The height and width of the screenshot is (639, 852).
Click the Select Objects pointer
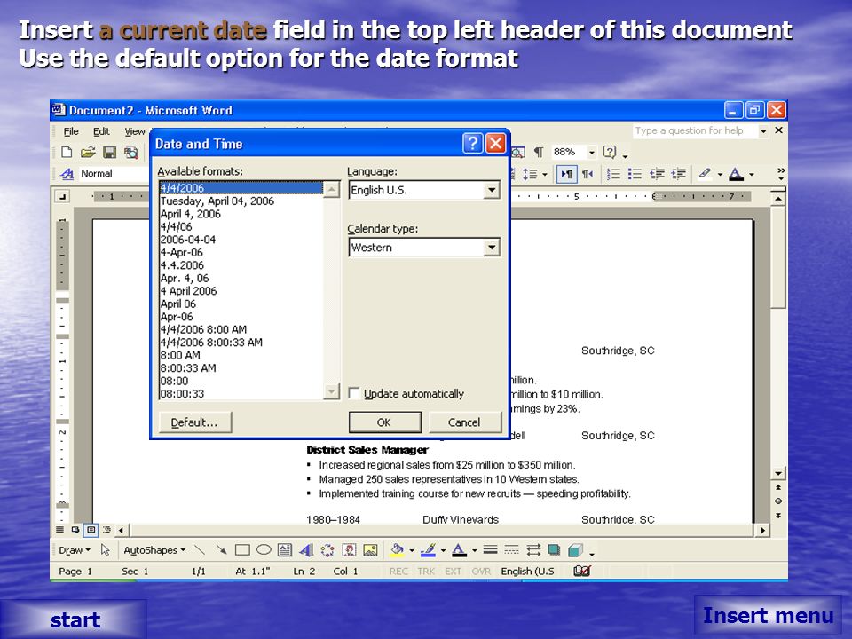tap(106, 550)
